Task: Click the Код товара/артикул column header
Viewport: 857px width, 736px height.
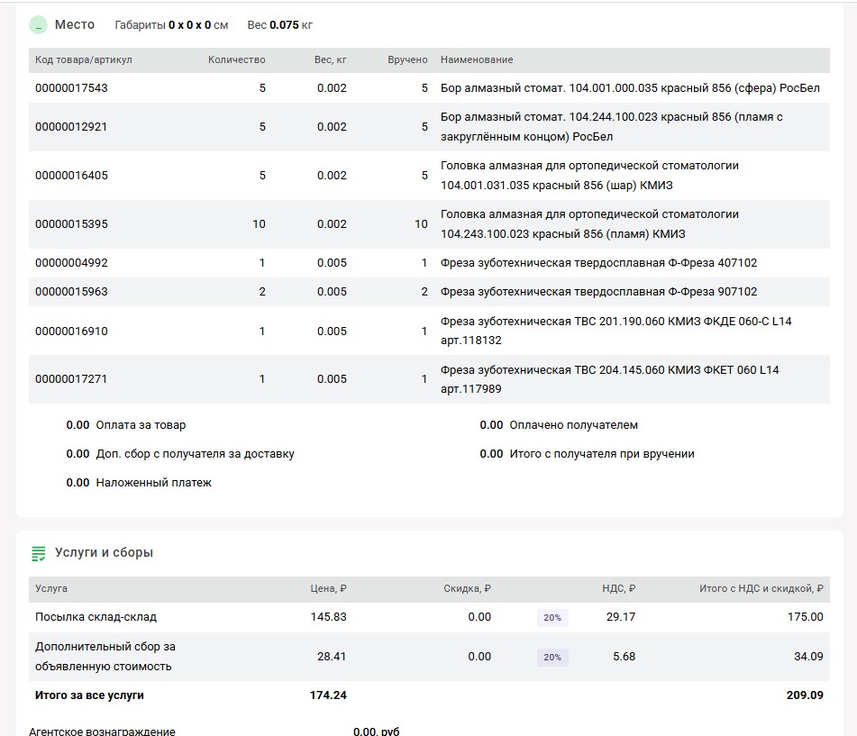Action: (84, 60)
